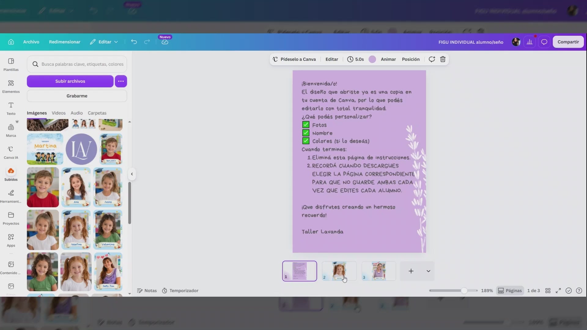The width and height of the screenshot is (587, 330).
Task: Delete page using the trash icon
Action: pos(443,59)
